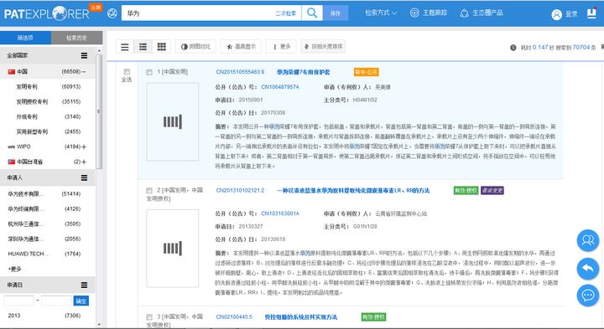Click the 附图对比 toolbar button

[195, 47]
